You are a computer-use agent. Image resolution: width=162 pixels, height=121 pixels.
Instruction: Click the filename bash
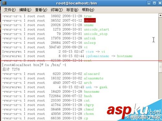[88, 96]
